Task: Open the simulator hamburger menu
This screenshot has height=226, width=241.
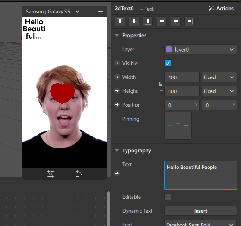Action: coord(101,12)
